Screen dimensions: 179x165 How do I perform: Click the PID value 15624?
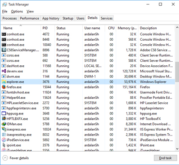tap(47, 97)
